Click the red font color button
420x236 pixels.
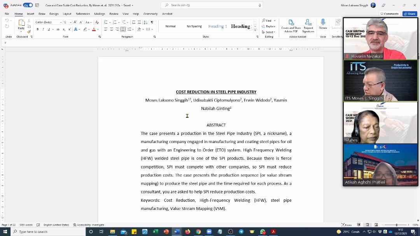click(94, 30)
